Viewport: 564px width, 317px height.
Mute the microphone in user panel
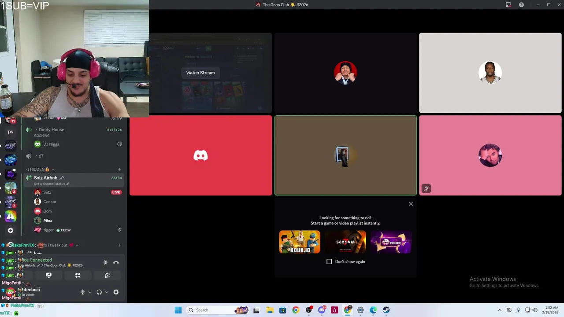coord(82,292)
